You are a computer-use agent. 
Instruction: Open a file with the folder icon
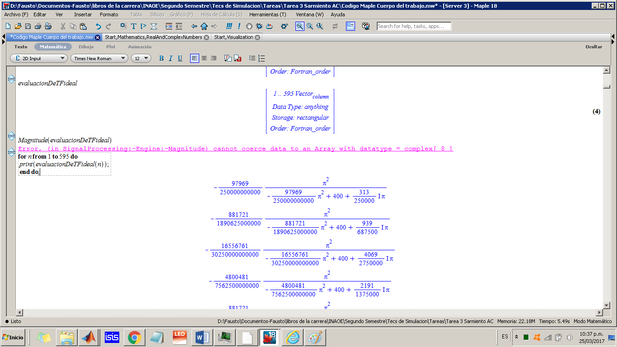pos(18,26)
